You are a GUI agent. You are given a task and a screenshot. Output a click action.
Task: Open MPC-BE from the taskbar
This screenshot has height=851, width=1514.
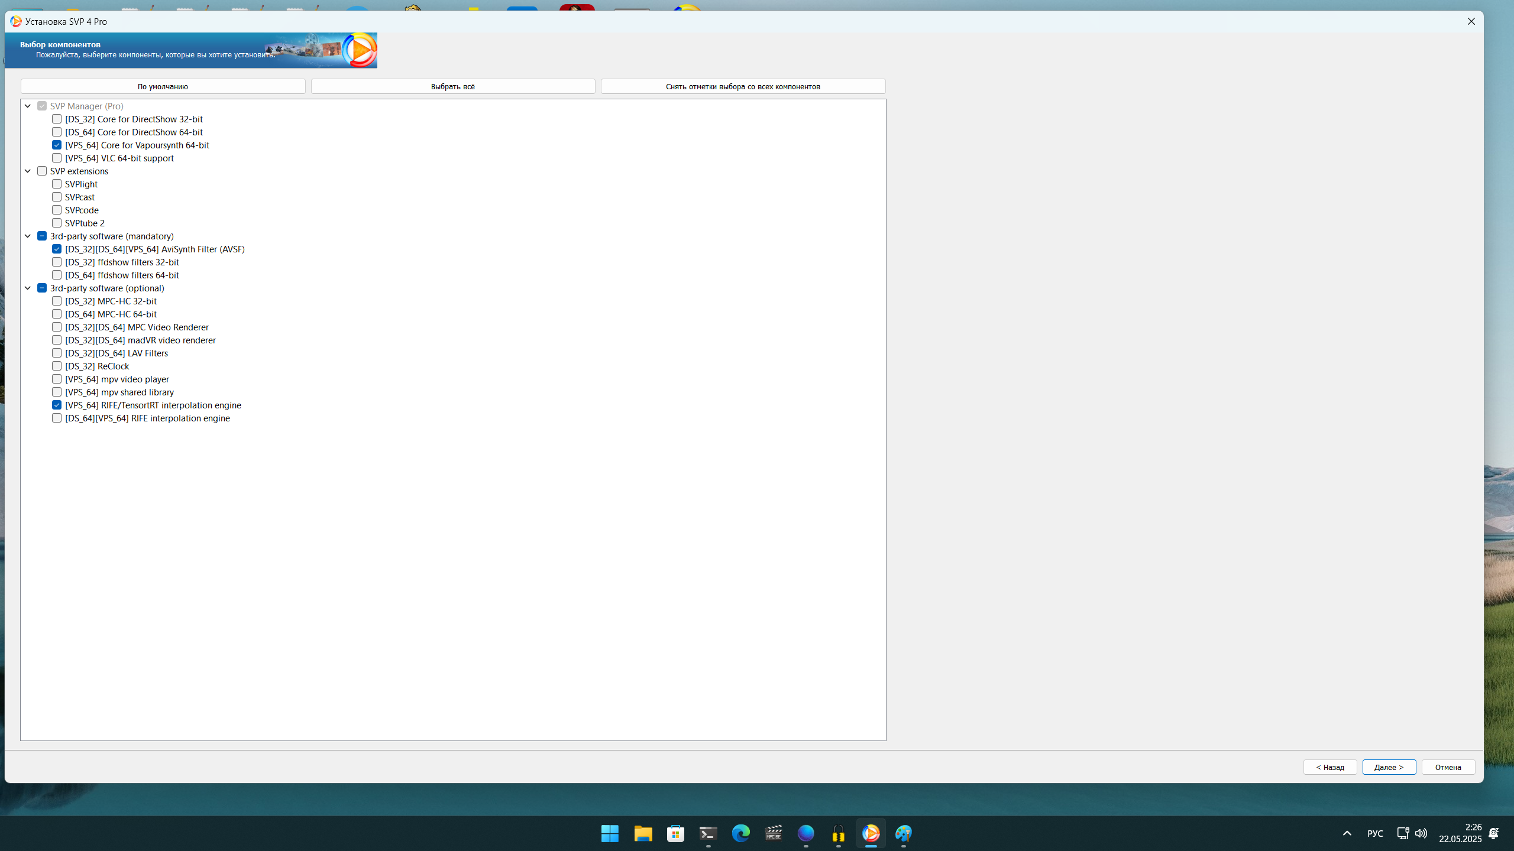click(774, 833)
